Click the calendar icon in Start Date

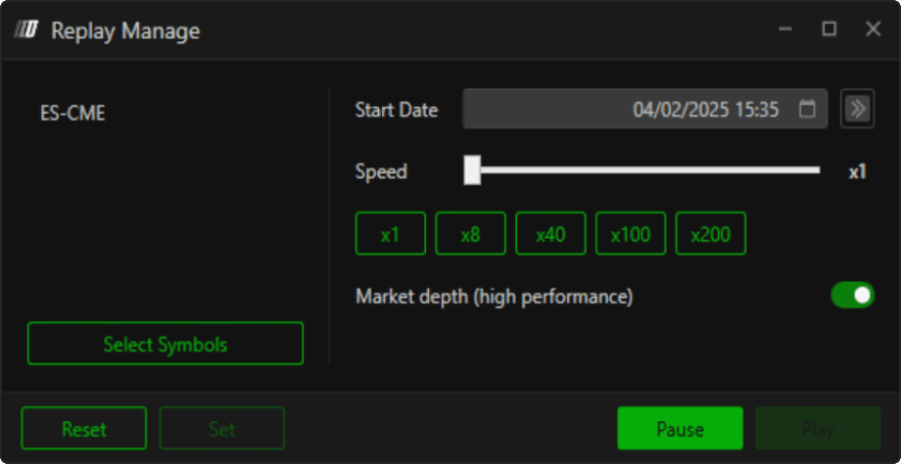[x=807, y=110]
